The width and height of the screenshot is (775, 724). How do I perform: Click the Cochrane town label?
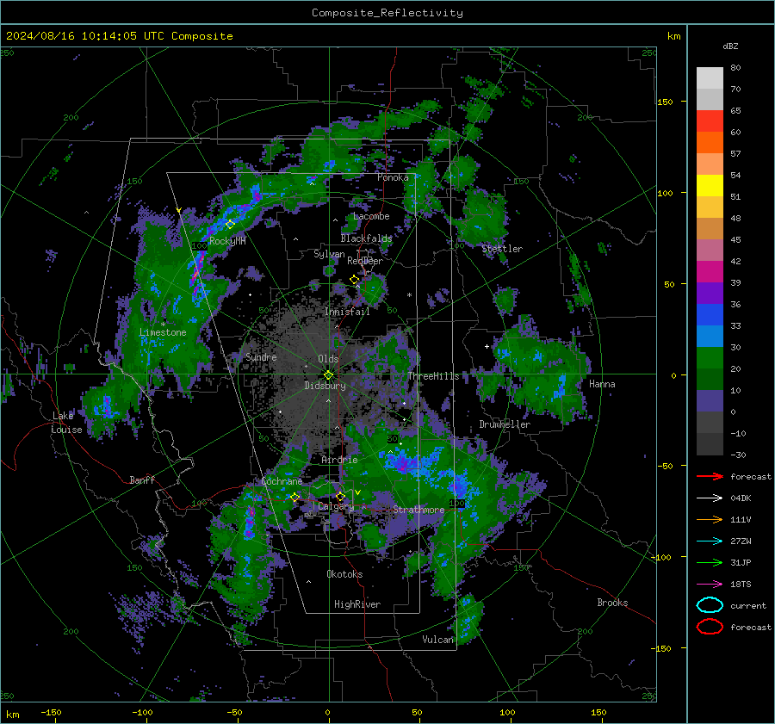tap(282, 481)
